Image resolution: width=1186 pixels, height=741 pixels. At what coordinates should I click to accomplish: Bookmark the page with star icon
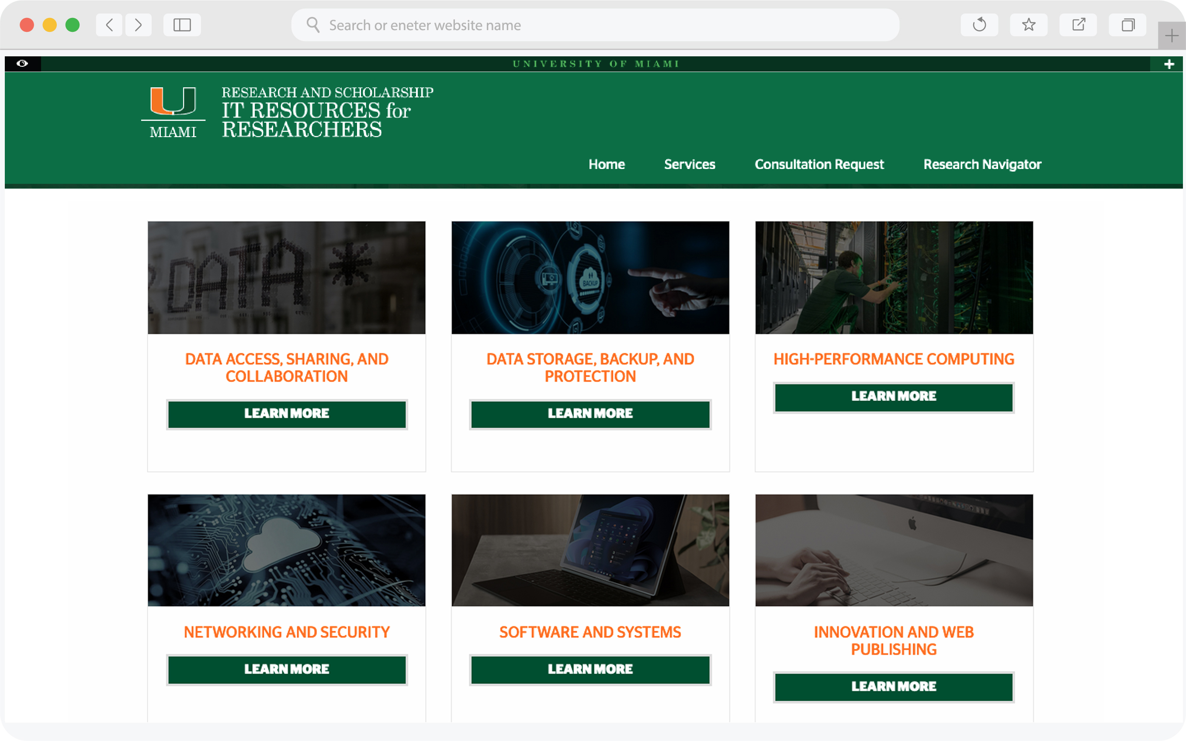point(1029,24)
